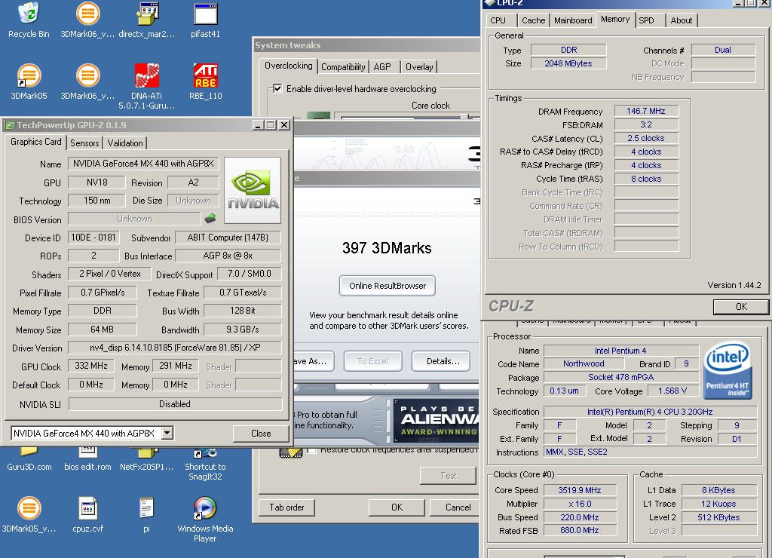Toggle Enable driver-level hardware overclocking checkbox
The width and height of the screenshot is (772, 558).
point(277,89)
